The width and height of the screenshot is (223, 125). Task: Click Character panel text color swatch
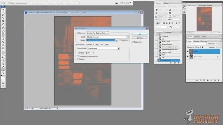tap(176, 19)
